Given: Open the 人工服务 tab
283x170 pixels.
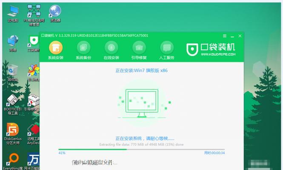Looking at the screenshot, I should (167, 50).
